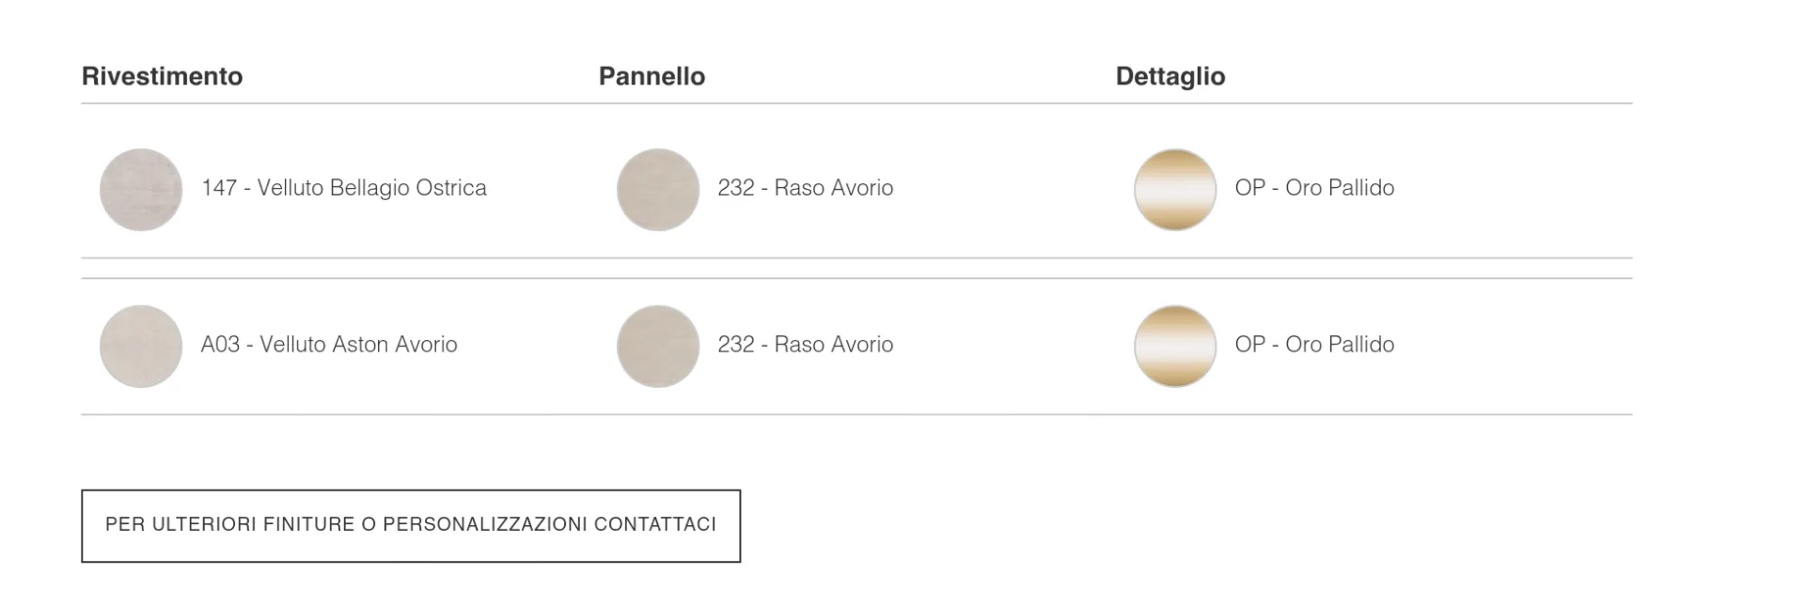1805x590 pixels.
Task: Select the Velluto Bellagio Ostrica fabric swatch
Action: point(141,190)
